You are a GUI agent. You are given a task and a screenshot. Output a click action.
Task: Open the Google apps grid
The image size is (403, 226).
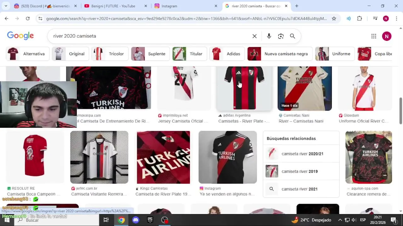(374, 36)
